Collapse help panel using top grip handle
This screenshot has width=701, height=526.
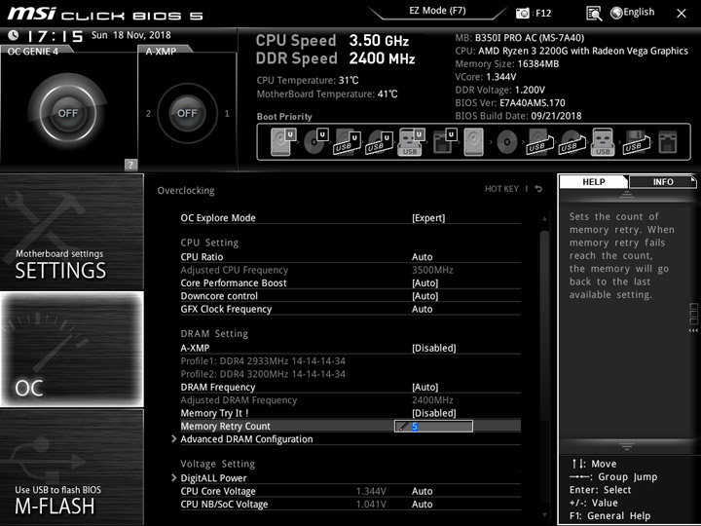[x=627, y=194]
